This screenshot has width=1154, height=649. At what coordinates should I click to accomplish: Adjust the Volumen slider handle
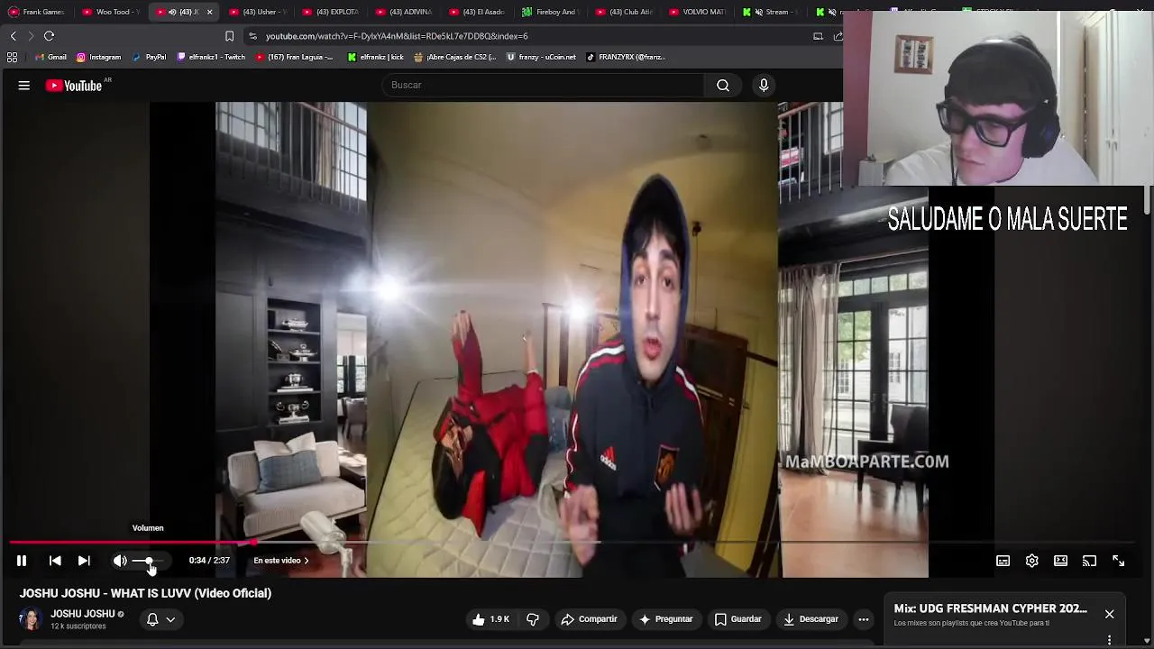click(x=149, y=561)
